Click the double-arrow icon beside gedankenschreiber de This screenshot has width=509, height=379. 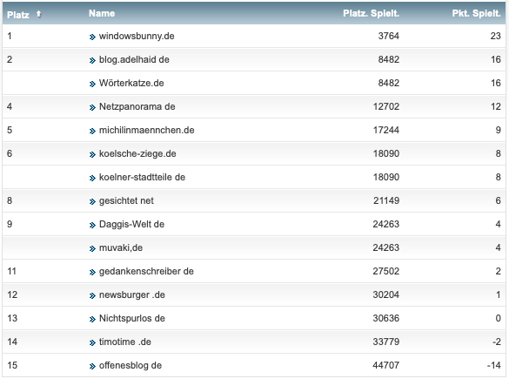tap(92, 273)
